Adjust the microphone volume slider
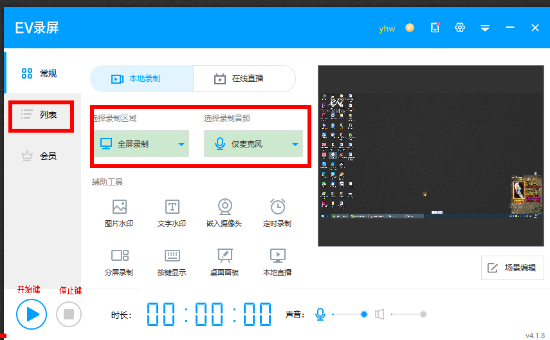The width and height of the screenshot is (550, 340). click(x=363, y=314)
